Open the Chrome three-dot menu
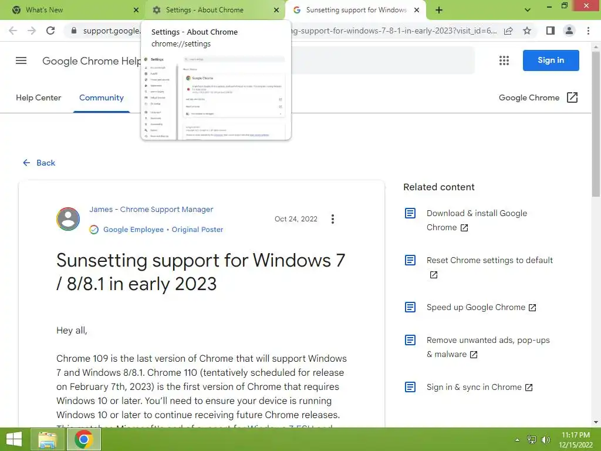Image resolution: width=601 pixels, height=451 pixels. 588,31
